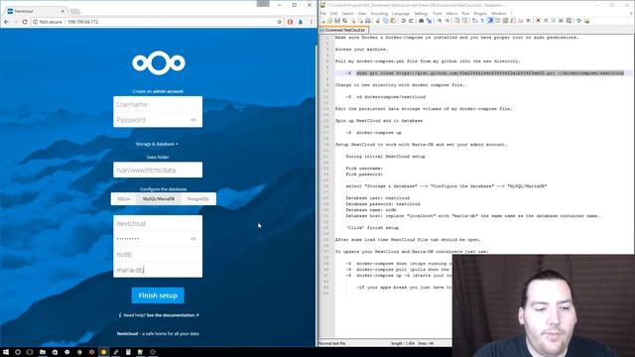Click the Not secure site info indicator

pyautogui.click(x=48, y=22)
